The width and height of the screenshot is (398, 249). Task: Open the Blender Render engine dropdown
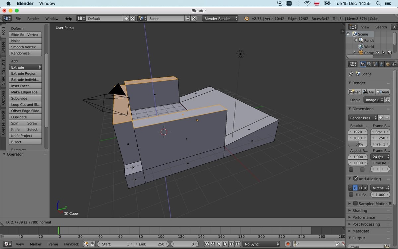(220, 19)
